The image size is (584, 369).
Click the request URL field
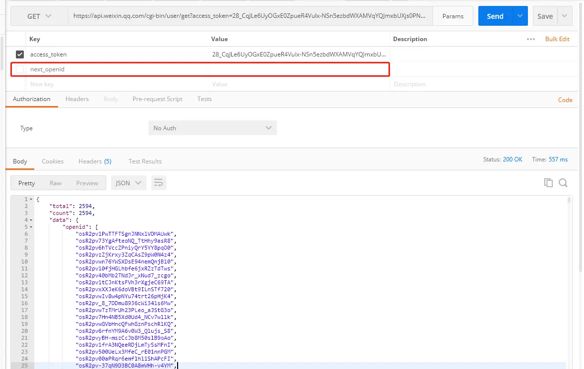[x=250, y=16]
